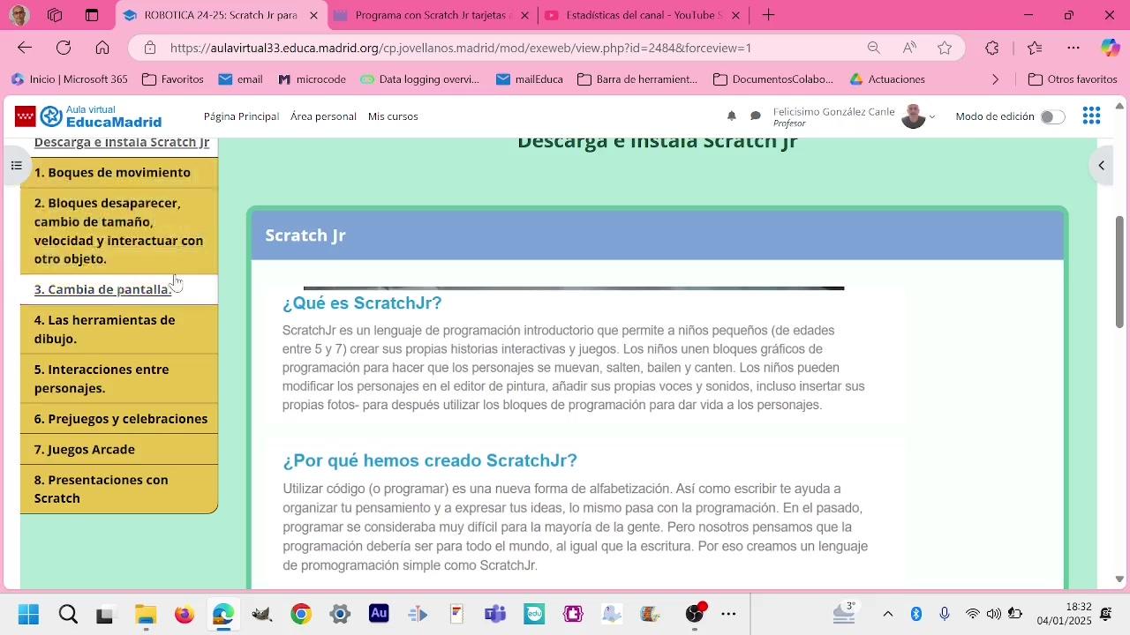Launch Google Chrome from the taskbar
Screen dimensions: 1130x635
coord(301,615)
